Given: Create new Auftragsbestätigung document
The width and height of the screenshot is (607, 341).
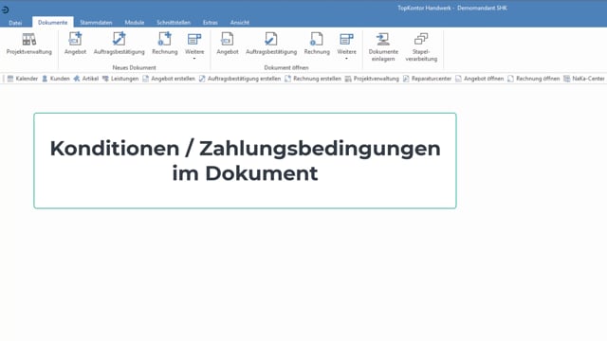Looking at the screenshot, I should pos(119,45).
